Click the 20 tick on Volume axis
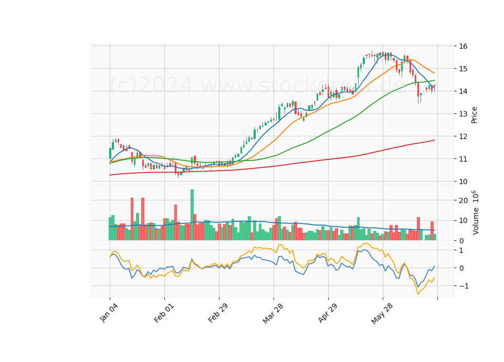504x362 pixels. (463, 200)
